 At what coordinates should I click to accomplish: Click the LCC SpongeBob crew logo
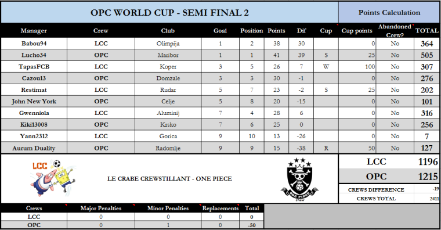[x=53, y=178]
